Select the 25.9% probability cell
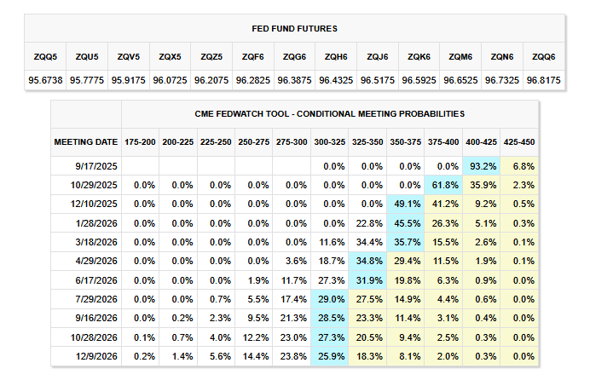Image resolution: width=590 pixels, height=380 pixels. [331, 355]
